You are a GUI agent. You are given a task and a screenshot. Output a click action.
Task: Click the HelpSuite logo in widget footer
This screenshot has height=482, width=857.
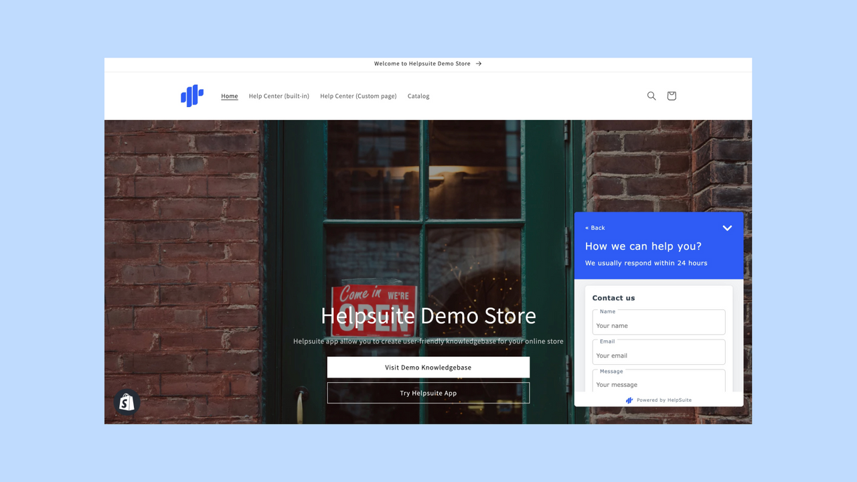tap(629, 400)
